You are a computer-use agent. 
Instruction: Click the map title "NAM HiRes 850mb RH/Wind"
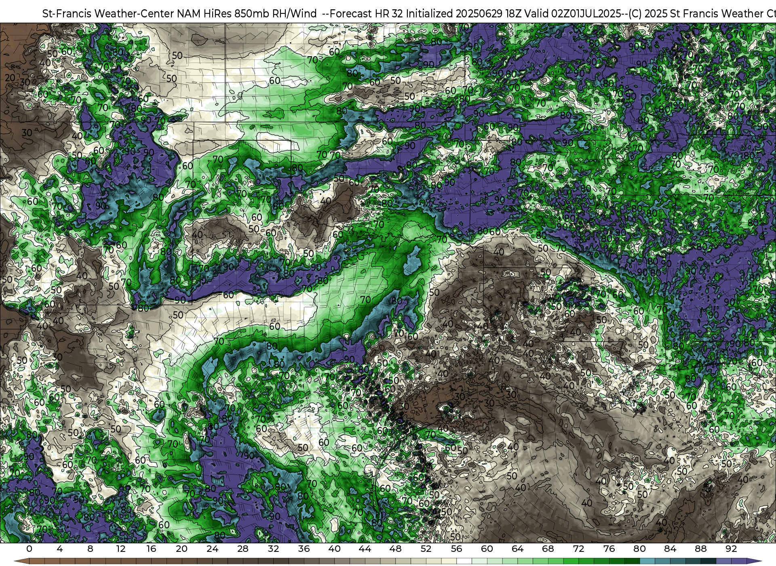click(x=247, y=13)
